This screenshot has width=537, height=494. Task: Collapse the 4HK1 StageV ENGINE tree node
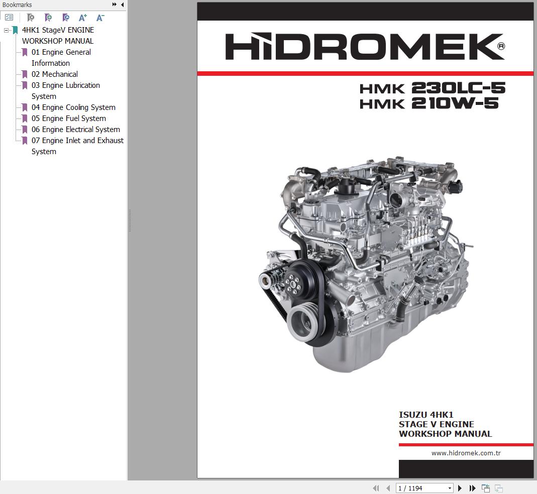7,30
